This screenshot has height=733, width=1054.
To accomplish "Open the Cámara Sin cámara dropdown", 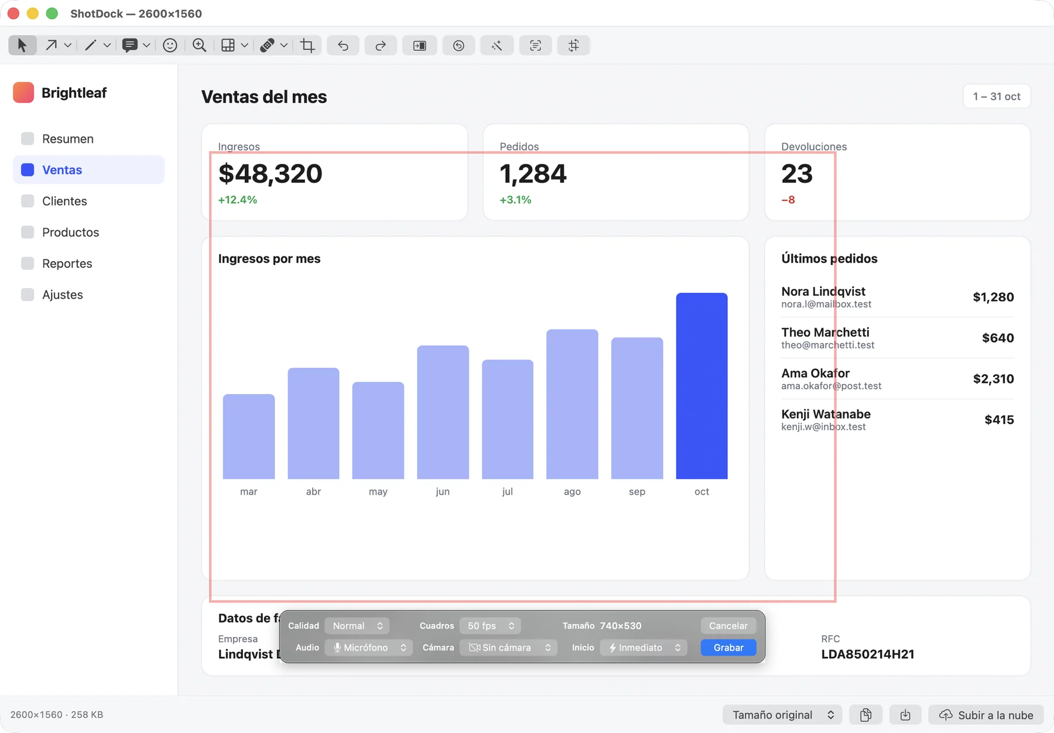I will click(x=508, y=648).
